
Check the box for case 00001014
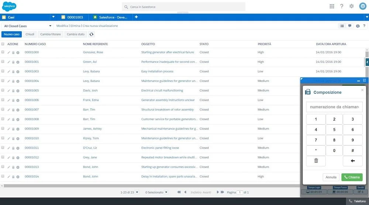coord(3,176)
